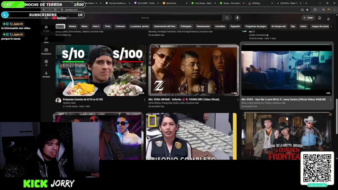Image resolution: width=338 pixels, height=190 pixels.
Task: Select the Restaurantes filter chip
Action: [203, 26]
